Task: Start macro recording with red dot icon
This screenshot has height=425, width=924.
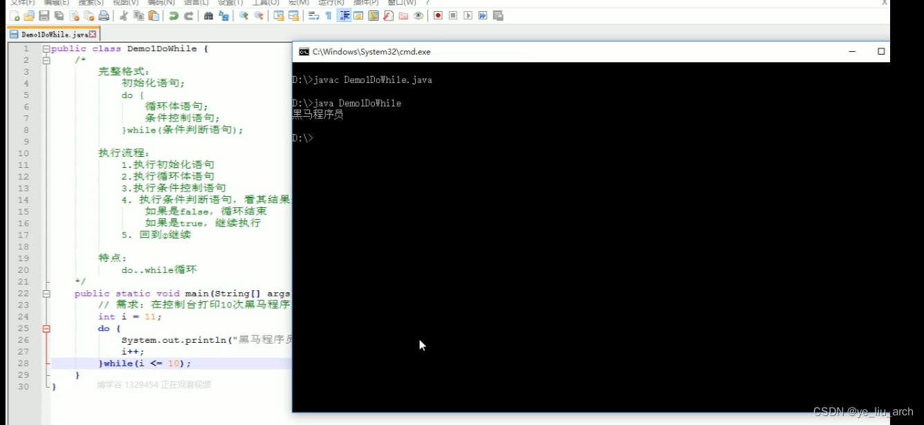Action: pyautogui.click(x=438, y=15)
